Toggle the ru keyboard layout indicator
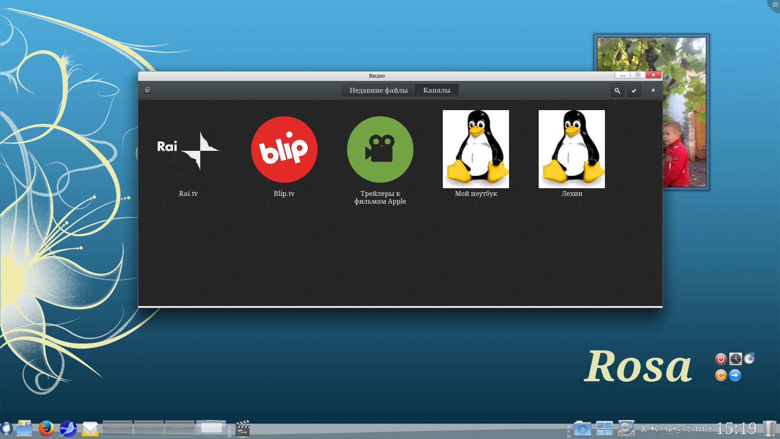 tap(700, 428)
